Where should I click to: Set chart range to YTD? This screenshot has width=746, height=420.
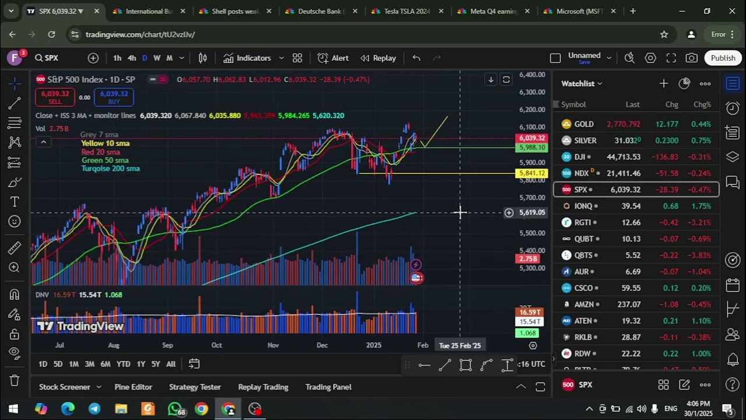click(x=123, y=364)
